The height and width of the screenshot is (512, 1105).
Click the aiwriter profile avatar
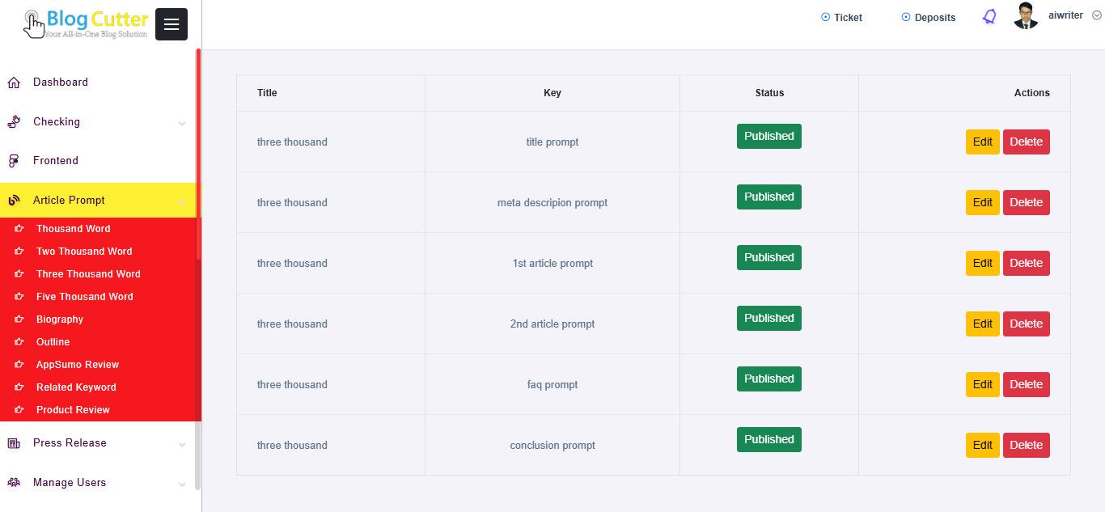click(x=1026, y=16)
